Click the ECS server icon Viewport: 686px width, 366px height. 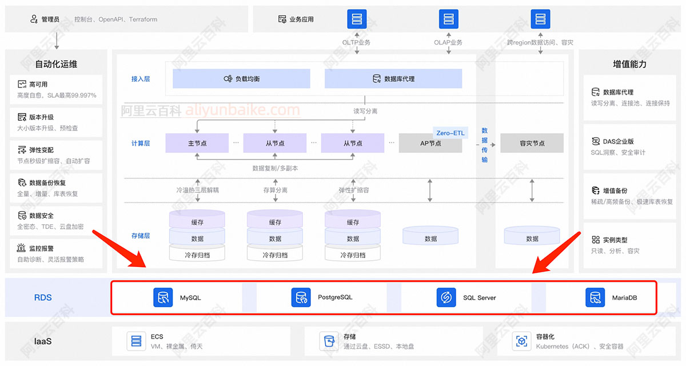[136, 341]
